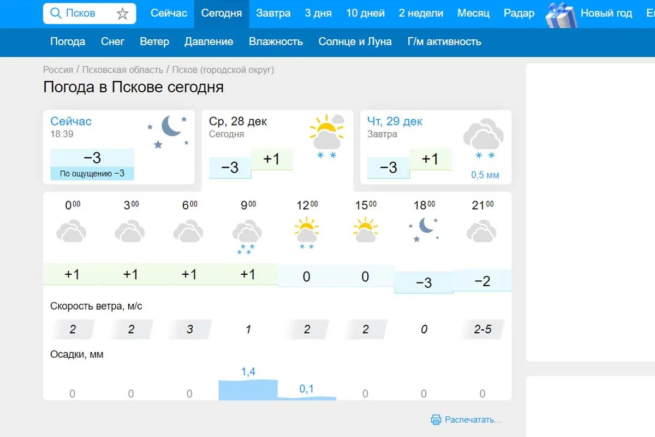Click the Псковская область breadcrumb link
655x437 pixels.
click(x=122, y=70)
